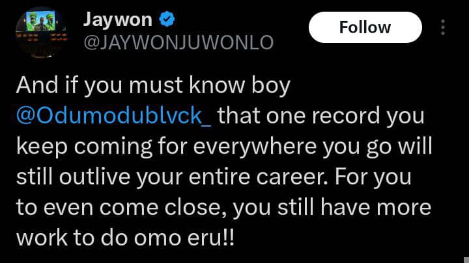Screen dimensions: 469x263
Task: Click the line starting 'keep coming for everywhere'
Action: (x=224, y=147)
